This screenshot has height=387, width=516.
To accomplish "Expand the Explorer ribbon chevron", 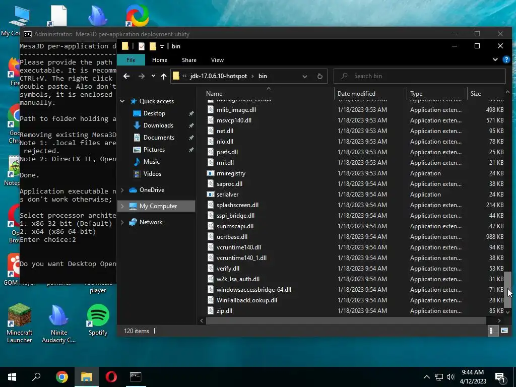I will coord(495,59).
